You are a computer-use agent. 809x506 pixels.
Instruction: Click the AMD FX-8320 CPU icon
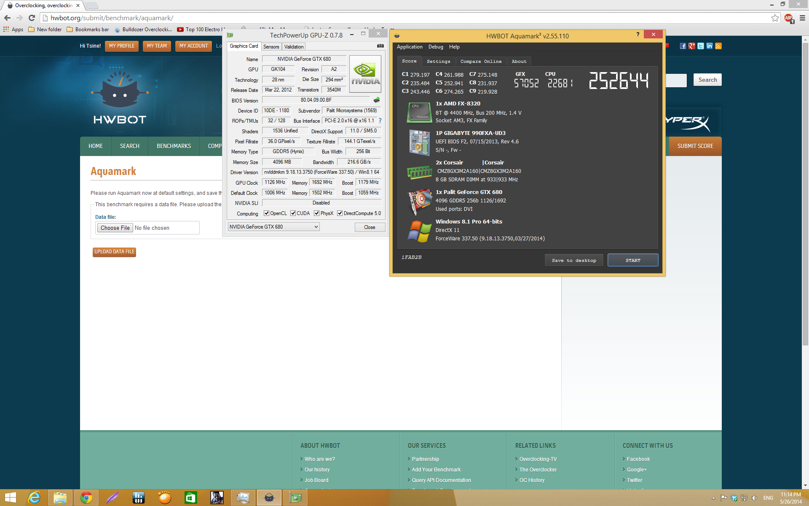[419, 112]
